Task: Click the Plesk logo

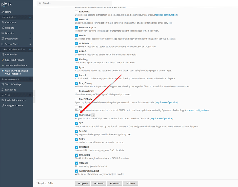Action: (6, 4)
